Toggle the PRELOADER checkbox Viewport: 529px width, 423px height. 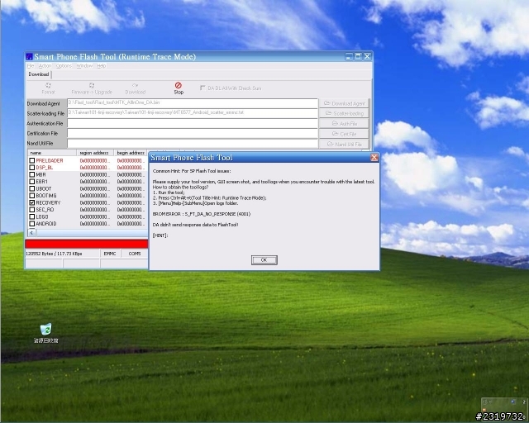[31, 160]
